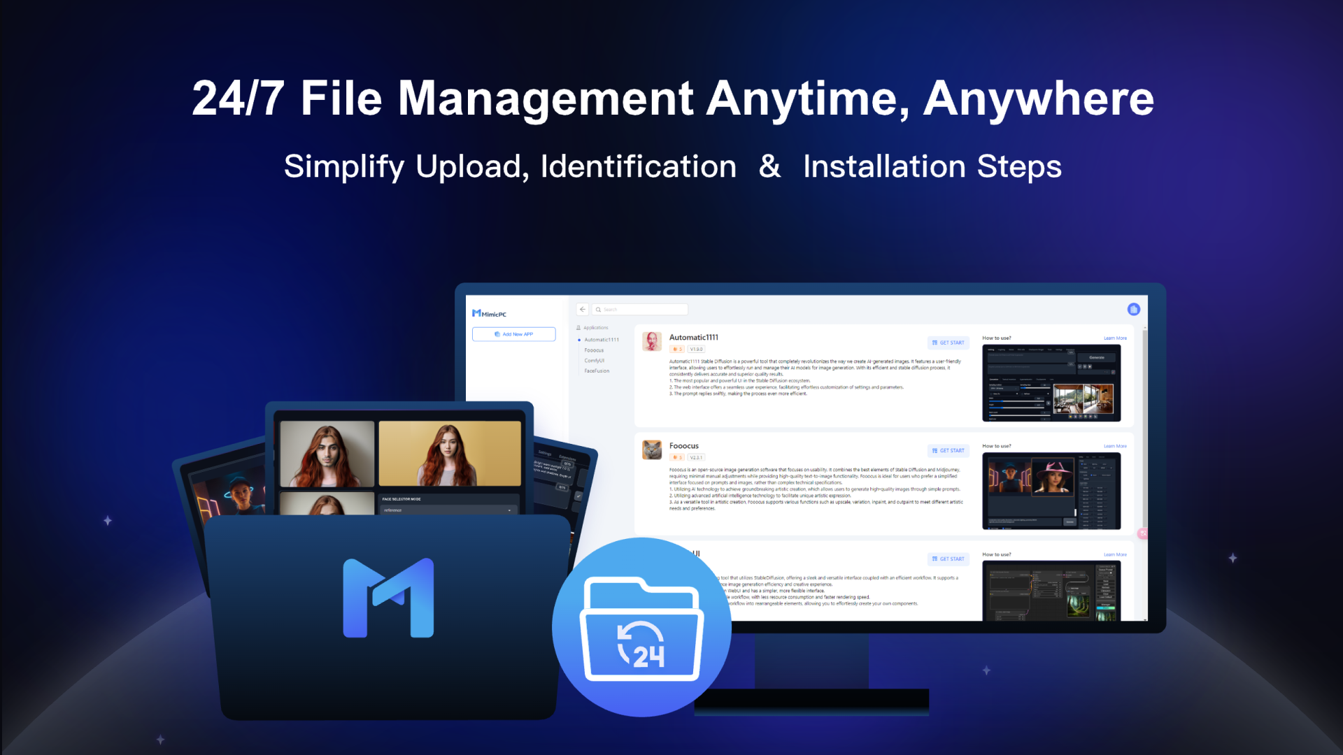Open Learn More on the third app card
Viewport: 1343px width, 755px height.
click(x=1115, y=554)
